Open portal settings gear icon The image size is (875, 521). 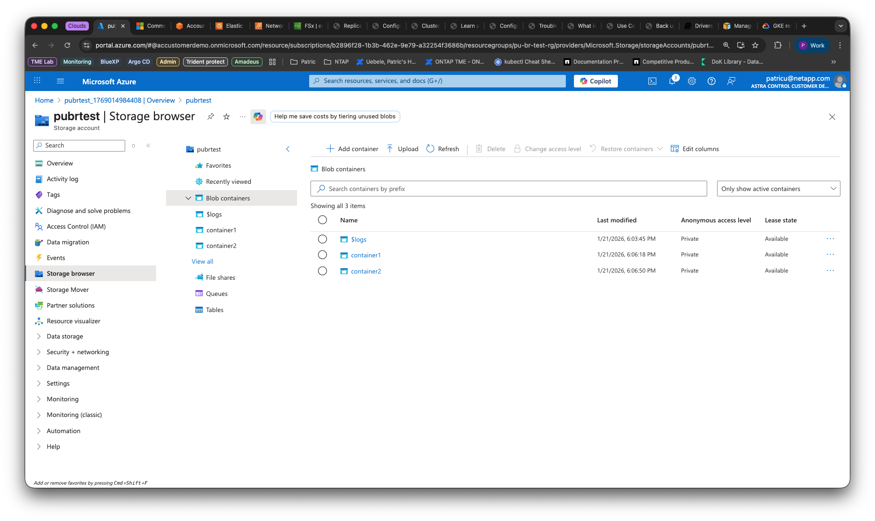(x=692, y=81)
